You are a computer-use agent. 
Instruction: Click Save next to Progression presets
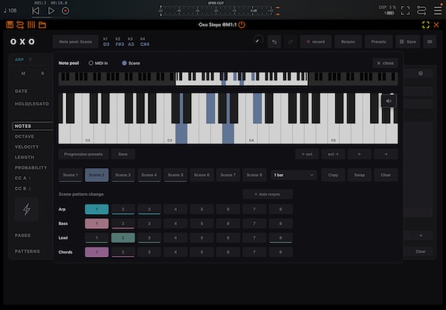[123, 154]
